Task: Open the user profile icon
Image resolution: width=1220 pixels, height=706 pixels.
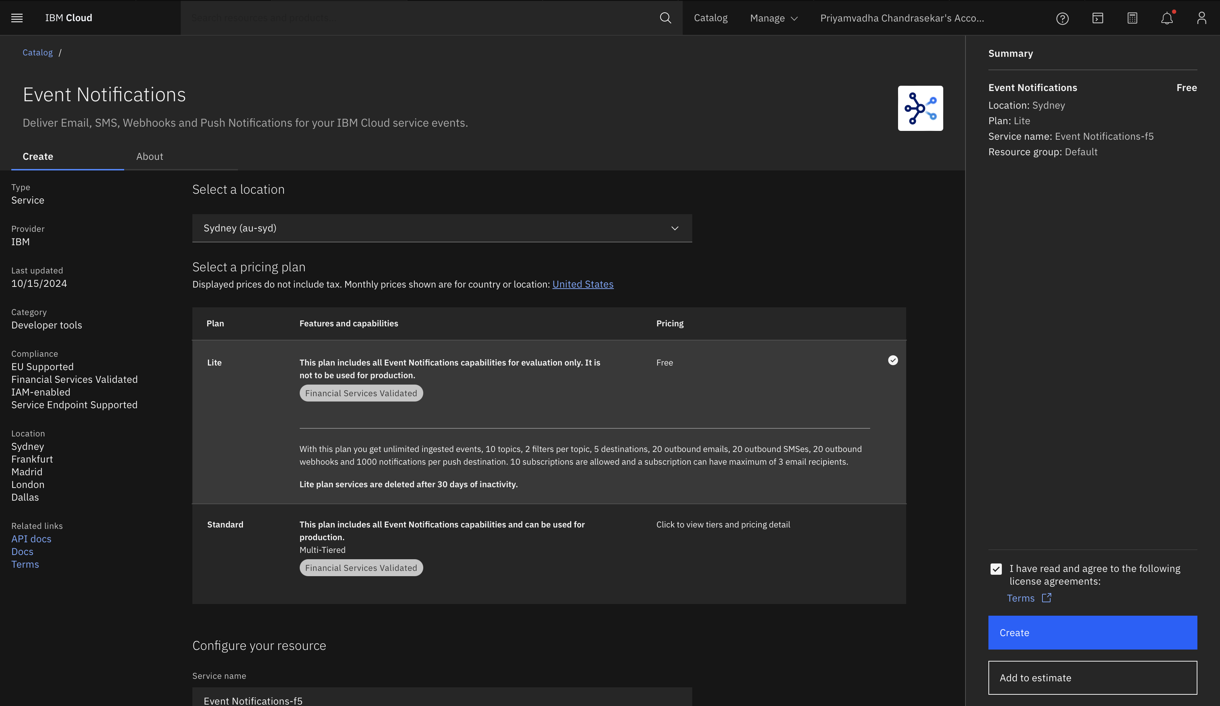Action: point(1202,18)
